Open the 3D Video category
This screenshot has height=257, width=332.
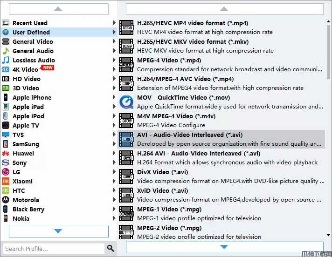[26, 88]
